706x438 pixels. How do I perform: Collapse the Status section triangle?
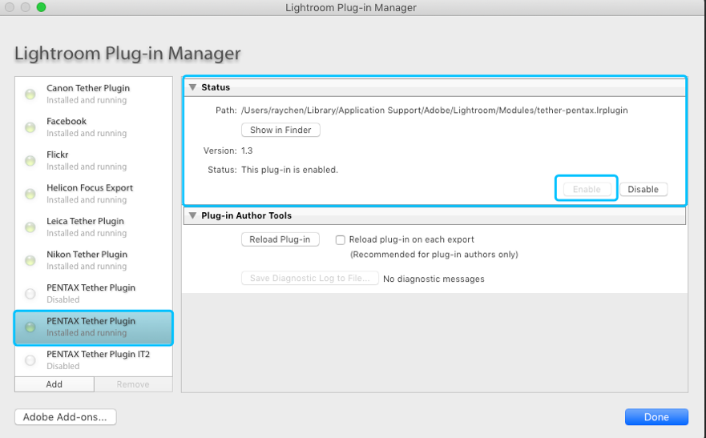192,87
